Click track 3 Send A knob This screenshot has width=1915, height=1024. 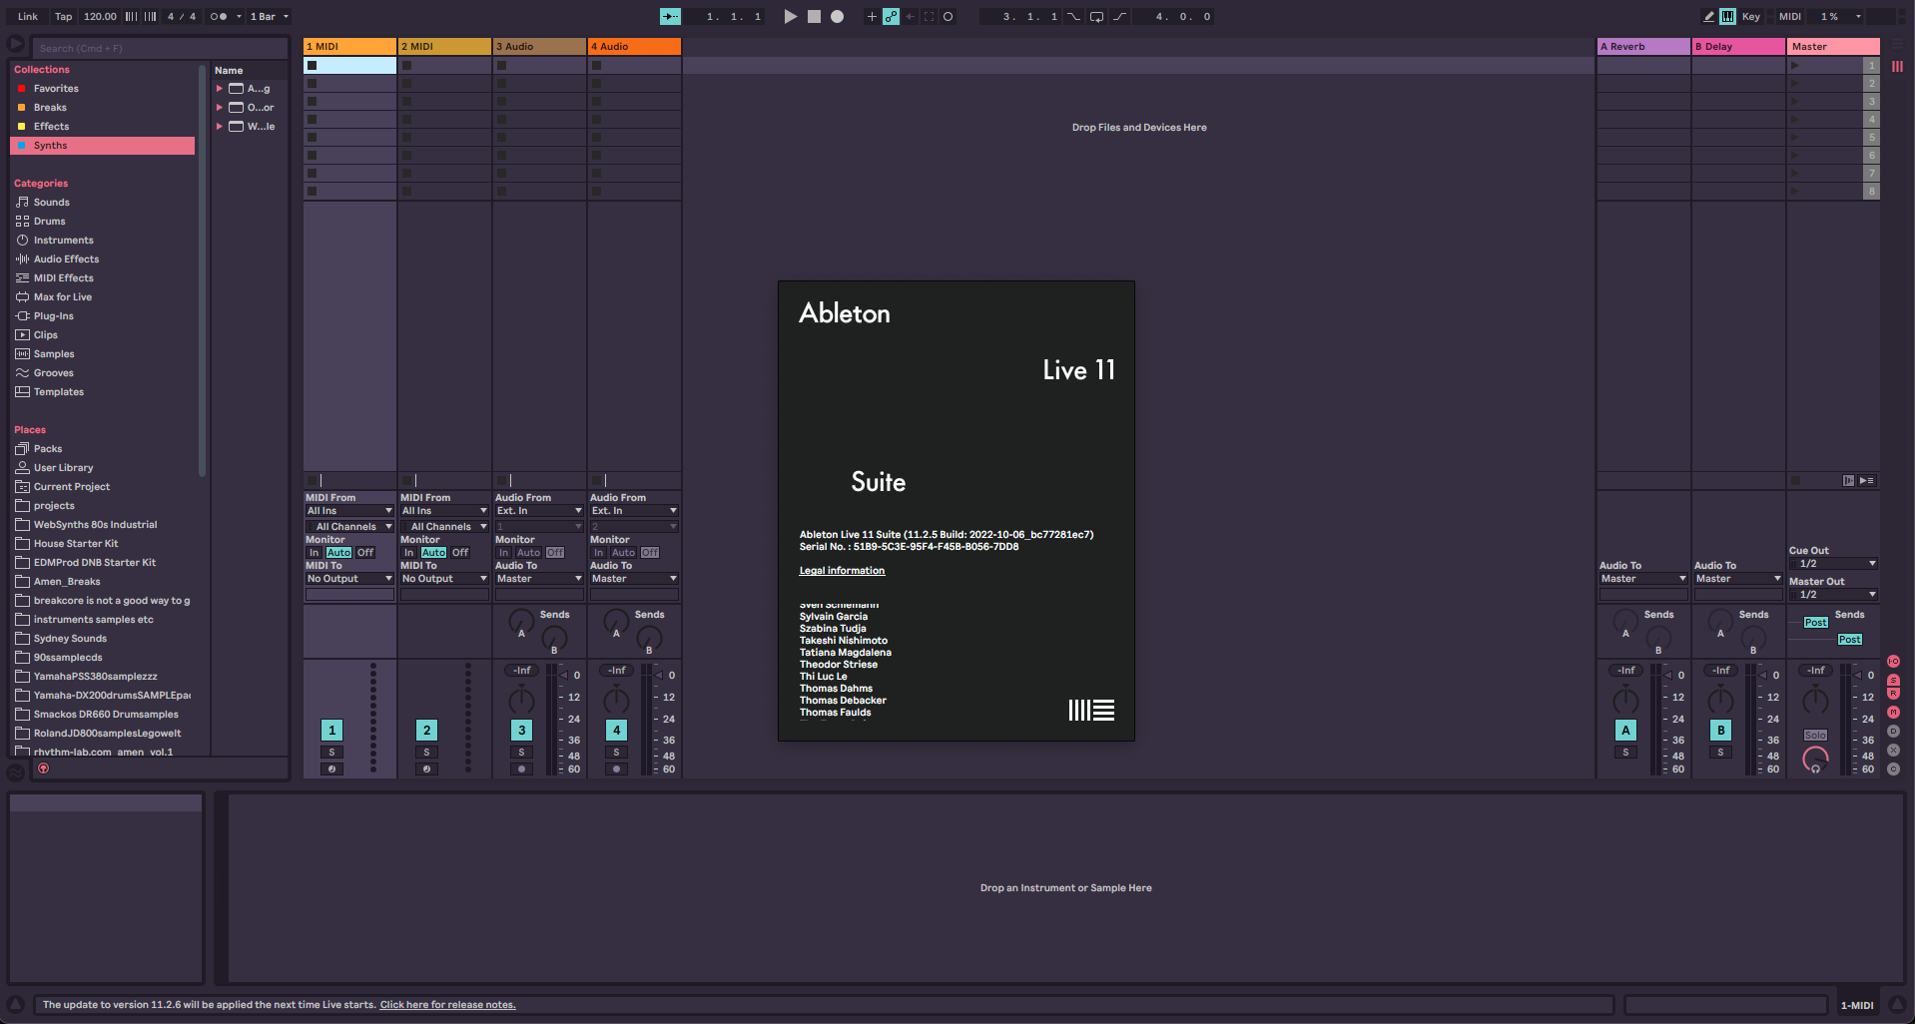pyautogui.click(x=521, y=621)
